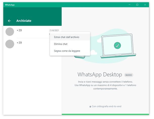This screenshot has height=119, width=154.
Task: Click "Con crittografia end-to-end" text
Action: (107, 106)
